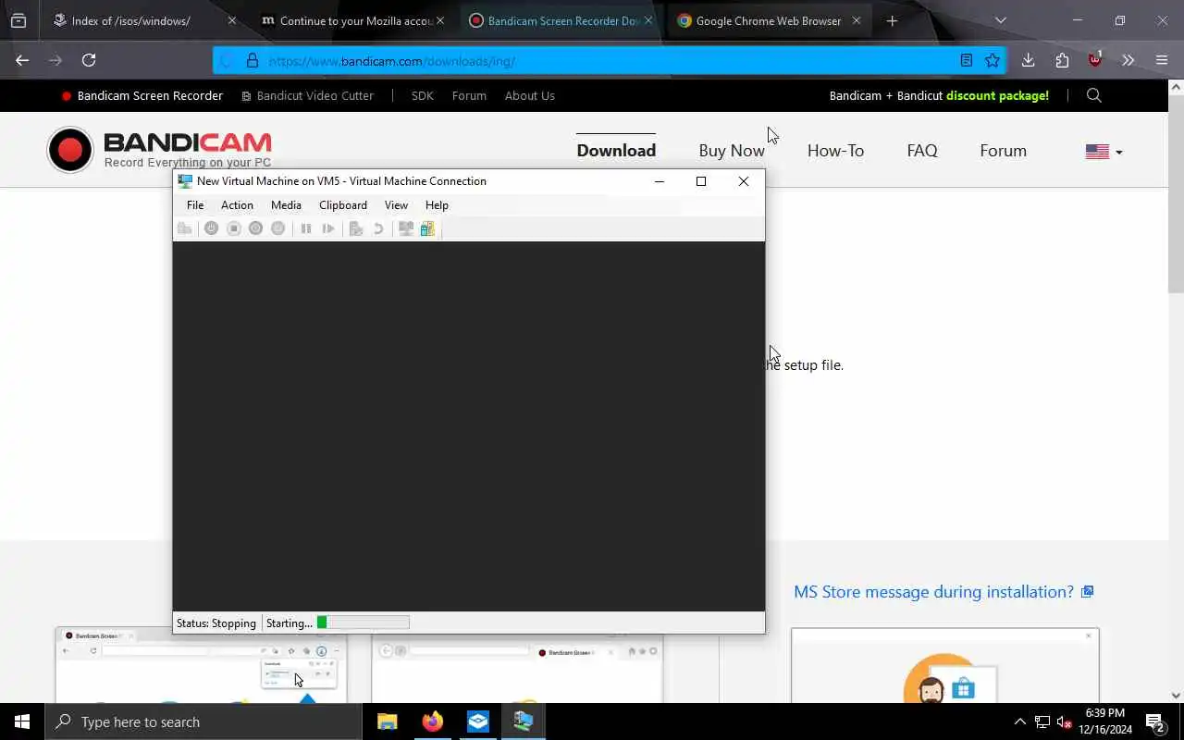Click the Enhanced Session monitor icon
Image resolution: width=1184 pixels, height=740 pixels.
pyautogui.click(x=405, y=228)
